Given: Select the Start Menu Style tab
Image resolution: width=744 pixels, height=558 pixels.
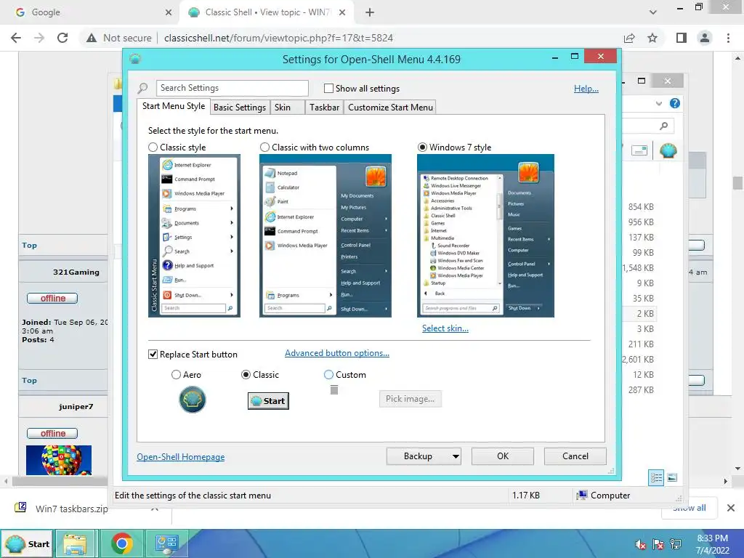Looking at the screenshot, I should (x=174, y=106).
